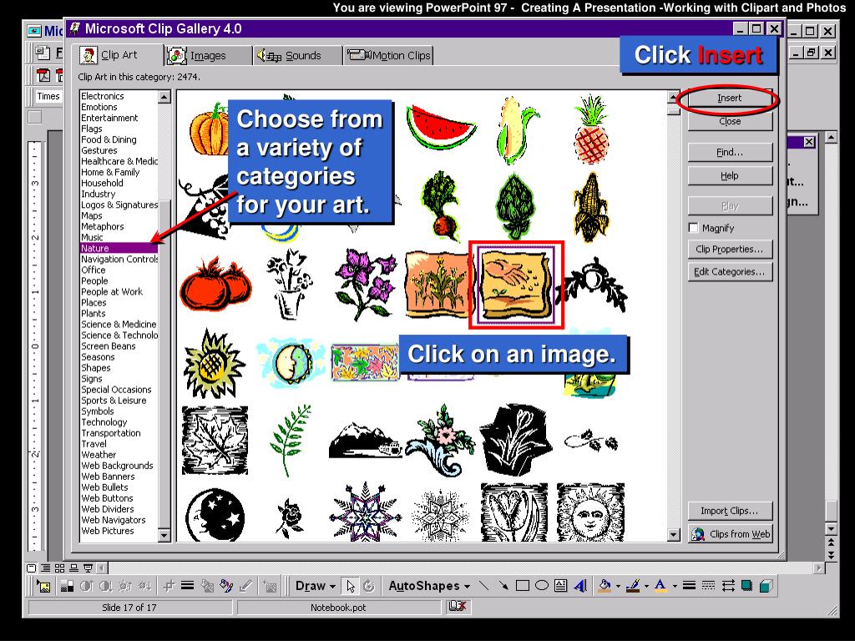Open Clip Properties... button
This screenshot has height=641, width=855.
point(730,249)
